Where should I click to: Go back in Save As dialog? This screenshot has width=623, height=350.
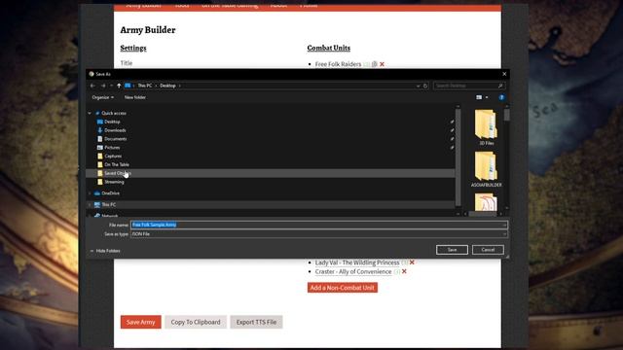tap(92, 86)
